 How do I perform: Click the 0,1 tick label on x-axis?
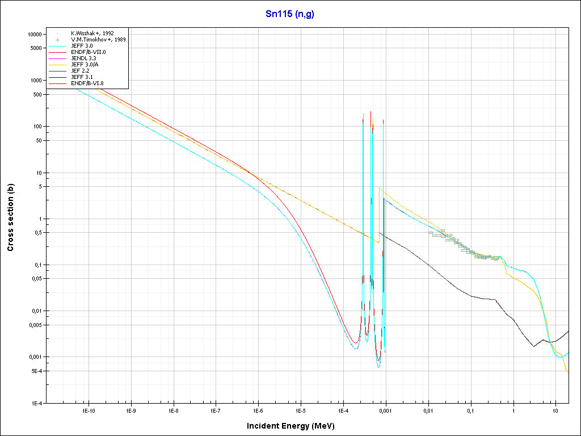(x=470, y=410)
